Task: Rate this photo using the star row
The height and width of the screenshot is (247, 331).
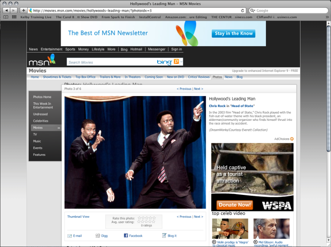Action: 147,218
